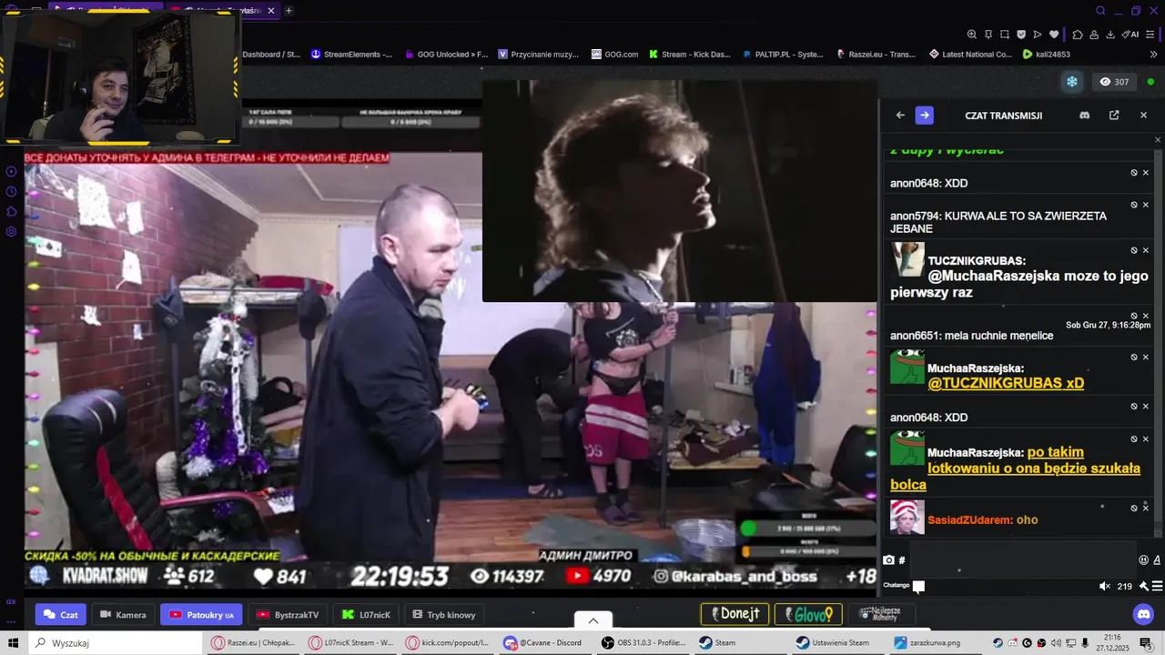Open the GOG Unlocked bookmark
This screenshot has width=1165, height=655.
click(446, 54)
